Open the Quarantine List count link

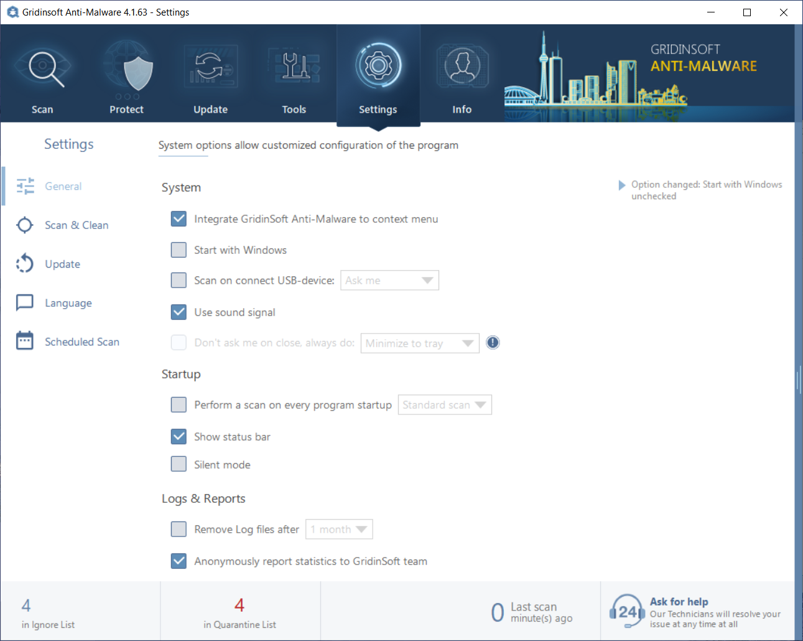tap(239, 613)
